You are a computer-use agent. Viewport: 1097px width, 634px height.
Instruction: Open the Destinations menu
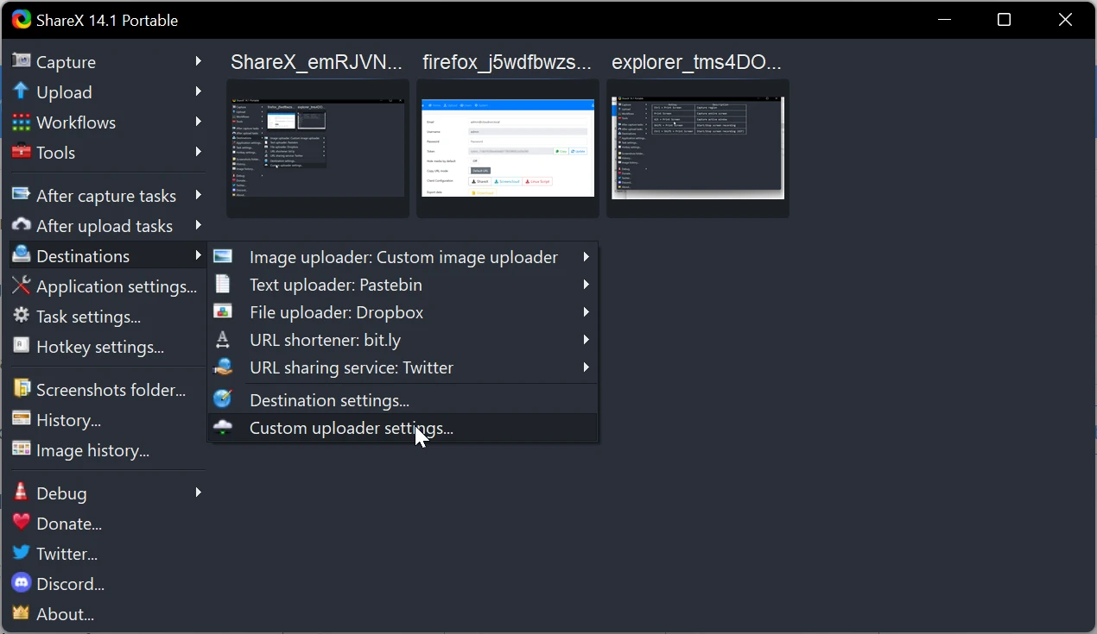pos(84,255)
